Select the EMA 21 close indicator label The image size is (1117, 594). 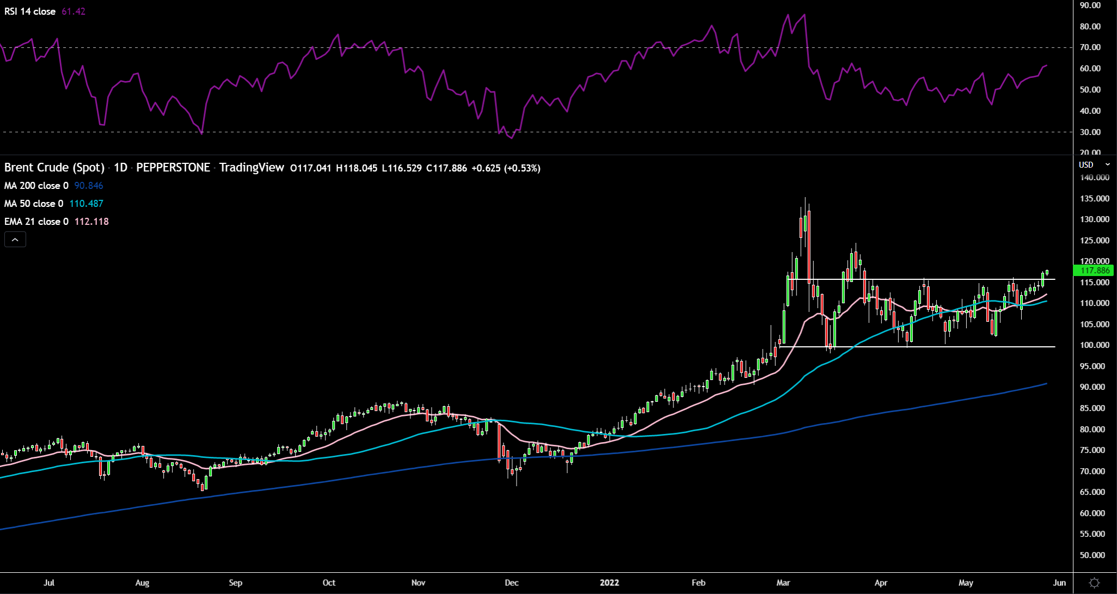point(36,222)
